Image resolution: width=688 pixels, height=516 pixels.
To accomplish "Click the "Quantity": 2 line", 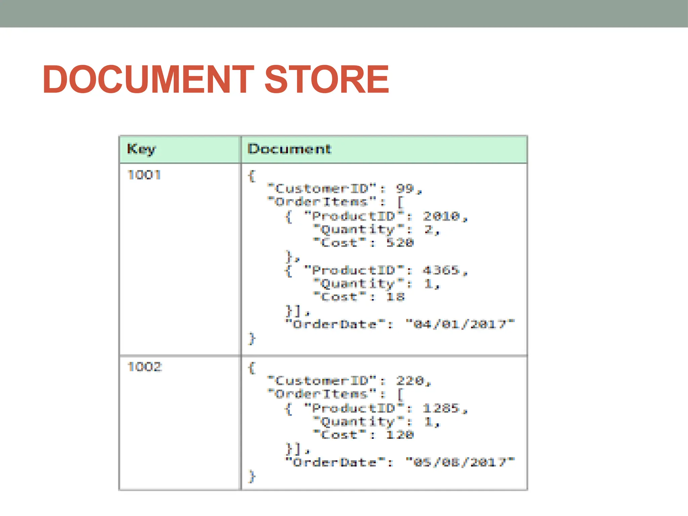I will click(x=376, y=230).
